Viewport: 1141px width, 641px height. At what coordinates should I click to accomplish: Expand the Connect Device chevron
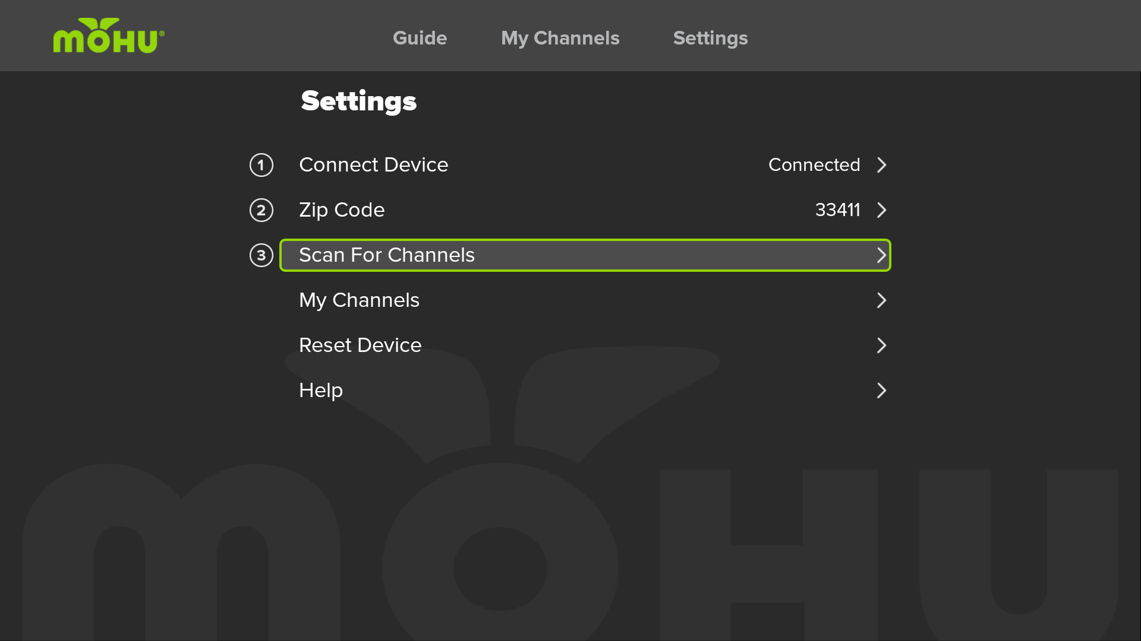882,165
